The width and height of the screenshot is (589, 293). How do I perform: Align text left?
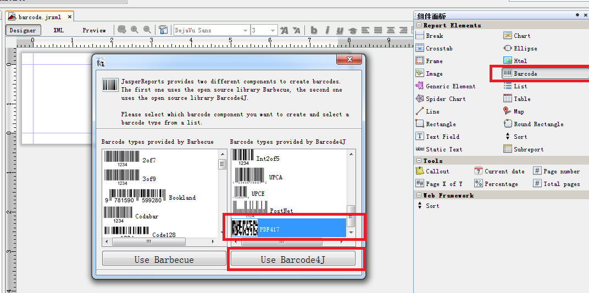pyautogui.click(x=365, y=30)
